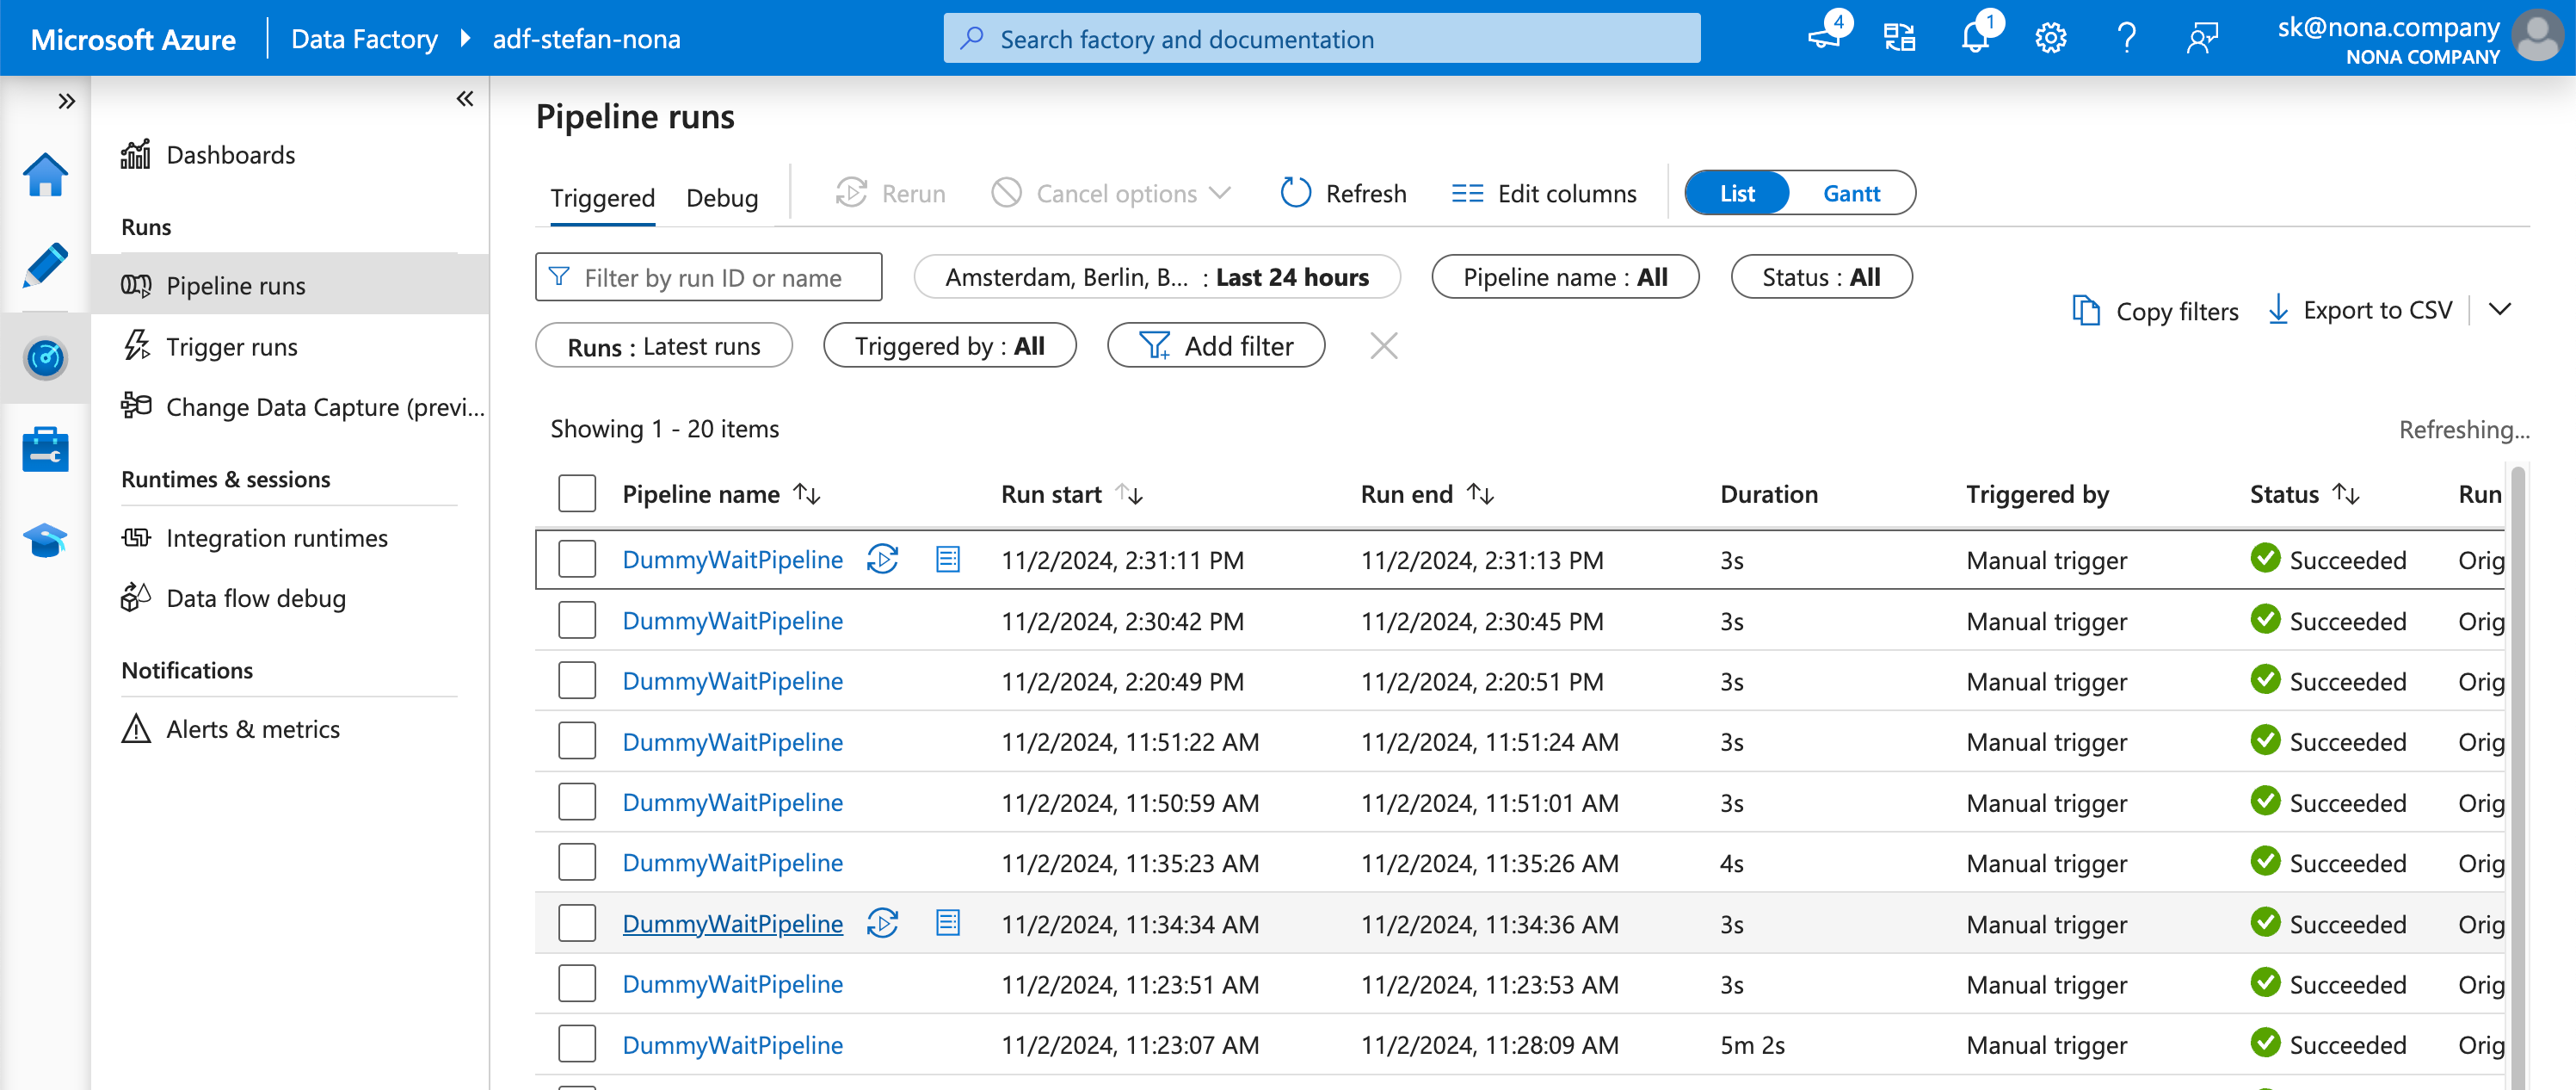The height and width of the screenshot is (1090, 2576).
Task: Open settings gear in top bar
Action: (2050, 39)
